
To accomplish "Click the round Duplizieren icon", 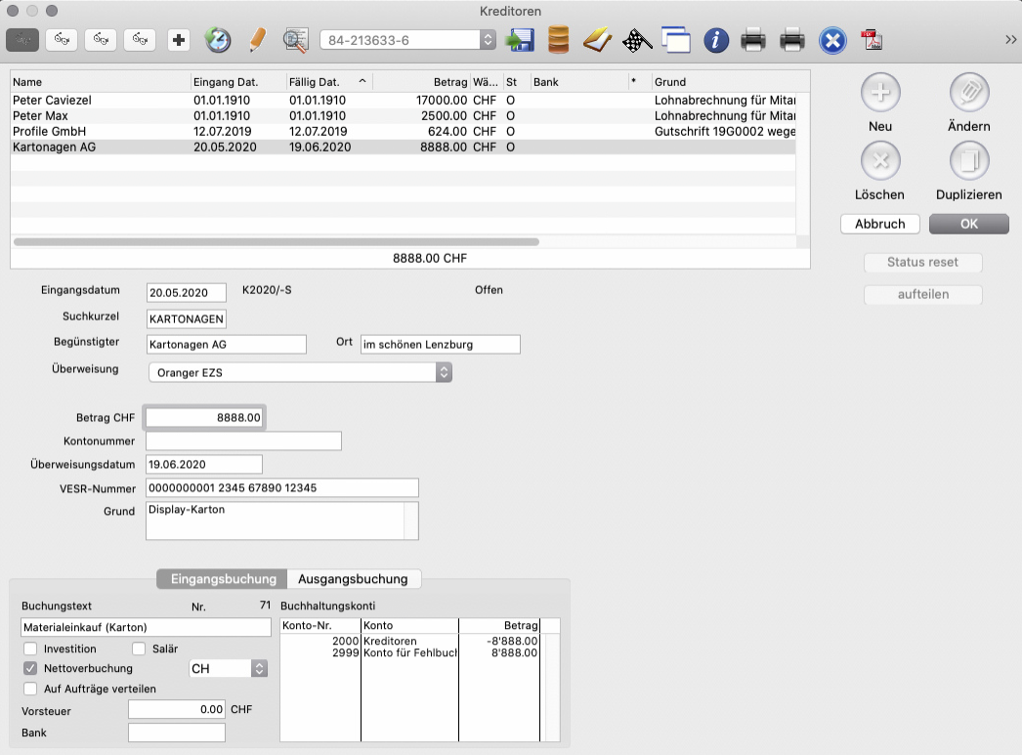I will pos(969,161).
